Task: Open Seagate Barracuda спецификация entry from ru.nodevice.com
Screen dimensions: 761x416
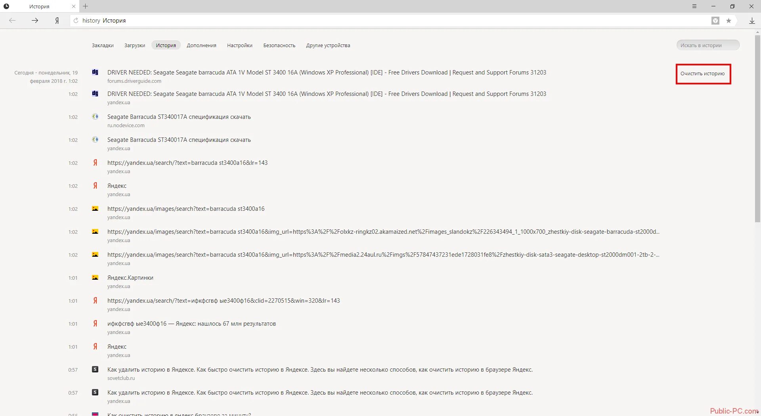Action: coord(179,117)
